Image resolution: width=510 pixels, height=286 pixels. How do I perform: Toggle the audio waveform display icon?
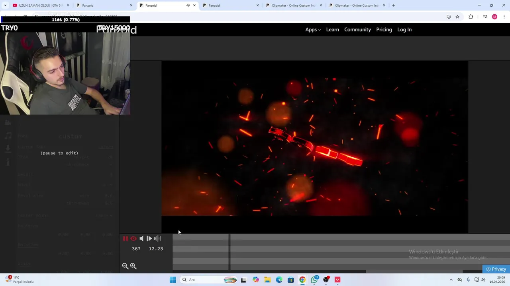click(x=157, y=238)
